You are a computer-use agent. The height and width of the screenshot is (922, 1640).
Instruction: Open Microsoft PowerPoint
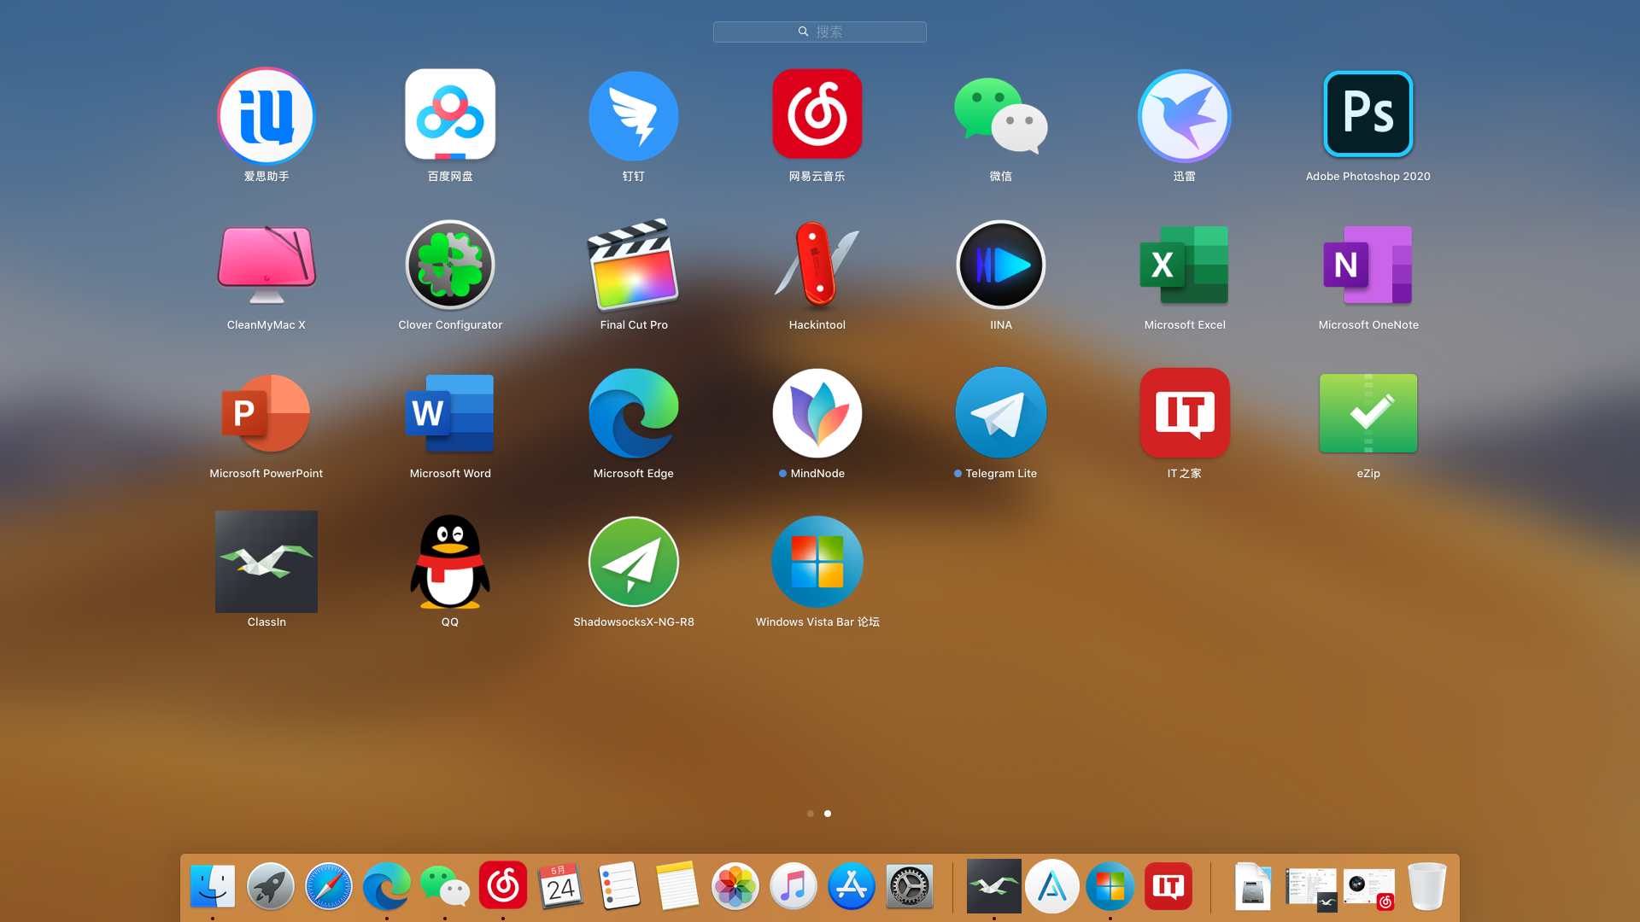pos(266,412)
